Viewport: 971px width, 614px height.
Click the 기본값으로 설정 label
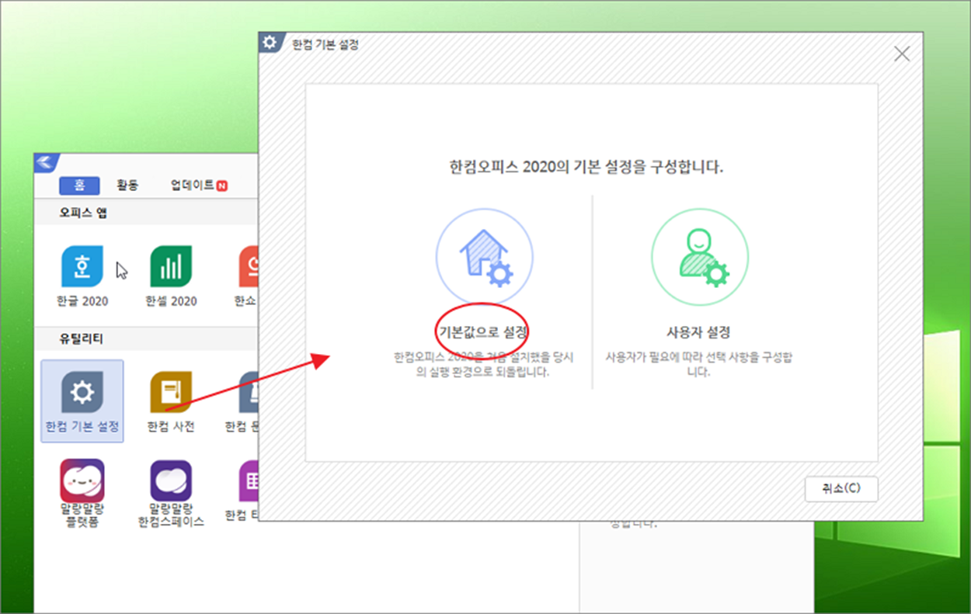484,332
